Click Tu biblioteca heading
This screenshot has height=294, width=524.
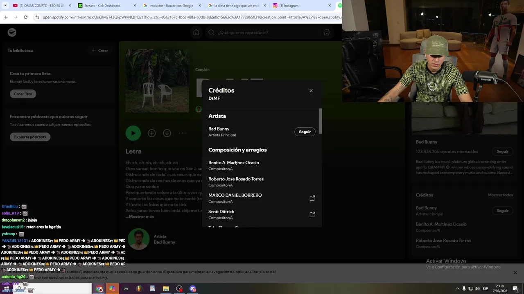coord(20,51)
